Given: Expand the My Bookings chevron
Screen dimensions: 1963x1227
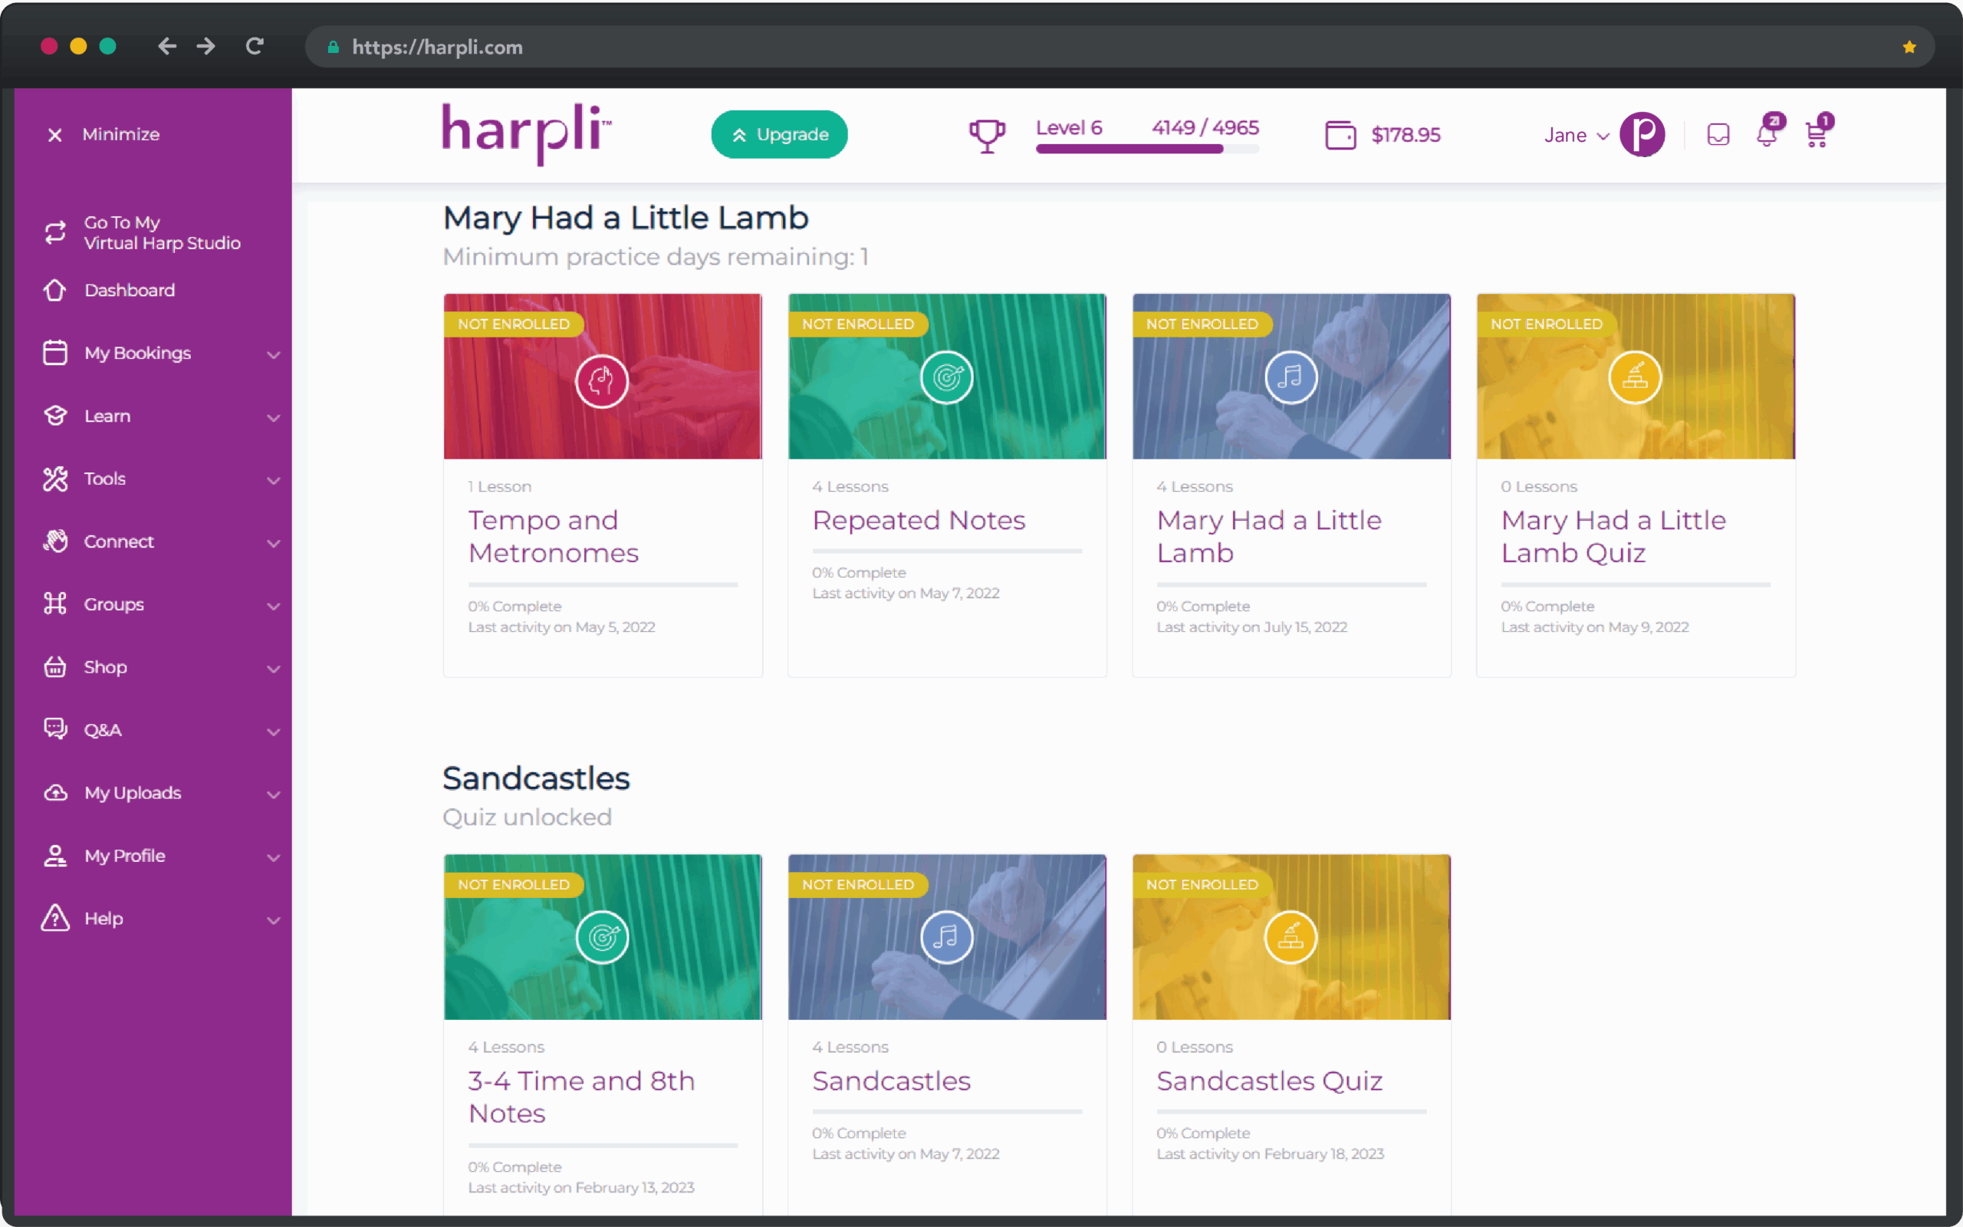Looking at the screenshot, I should click(273, 354).
